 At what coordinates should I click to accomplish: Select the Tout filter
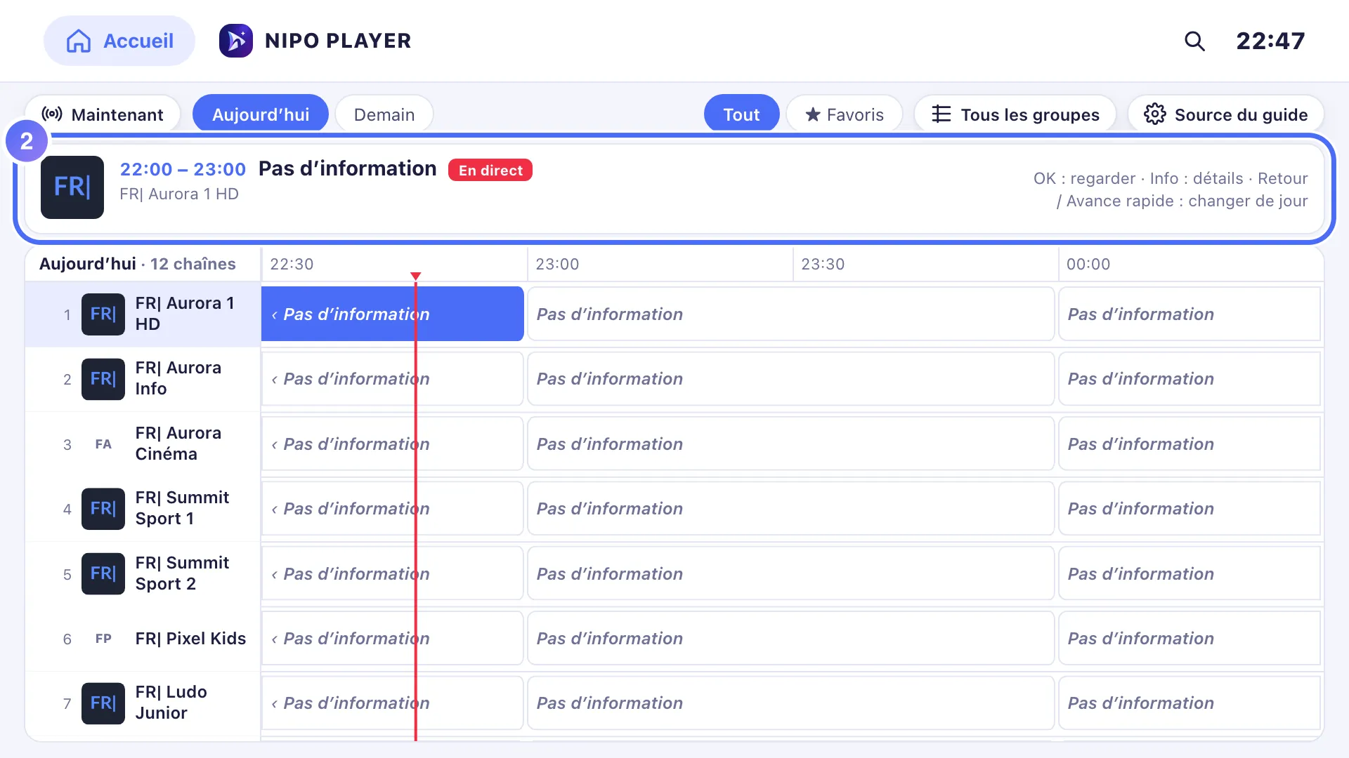tap(741, 114)
